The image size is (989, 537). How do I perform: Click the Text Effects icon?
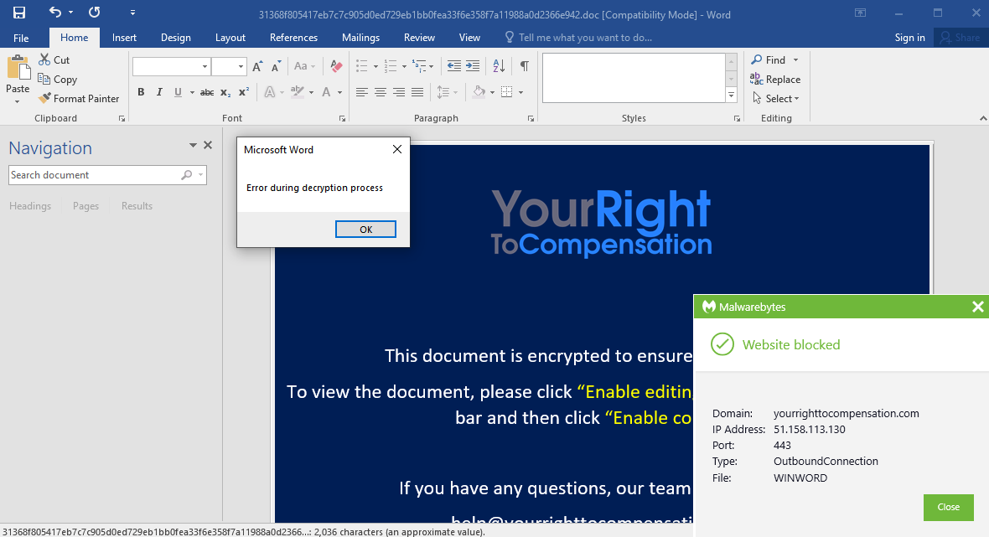point(269,92)
